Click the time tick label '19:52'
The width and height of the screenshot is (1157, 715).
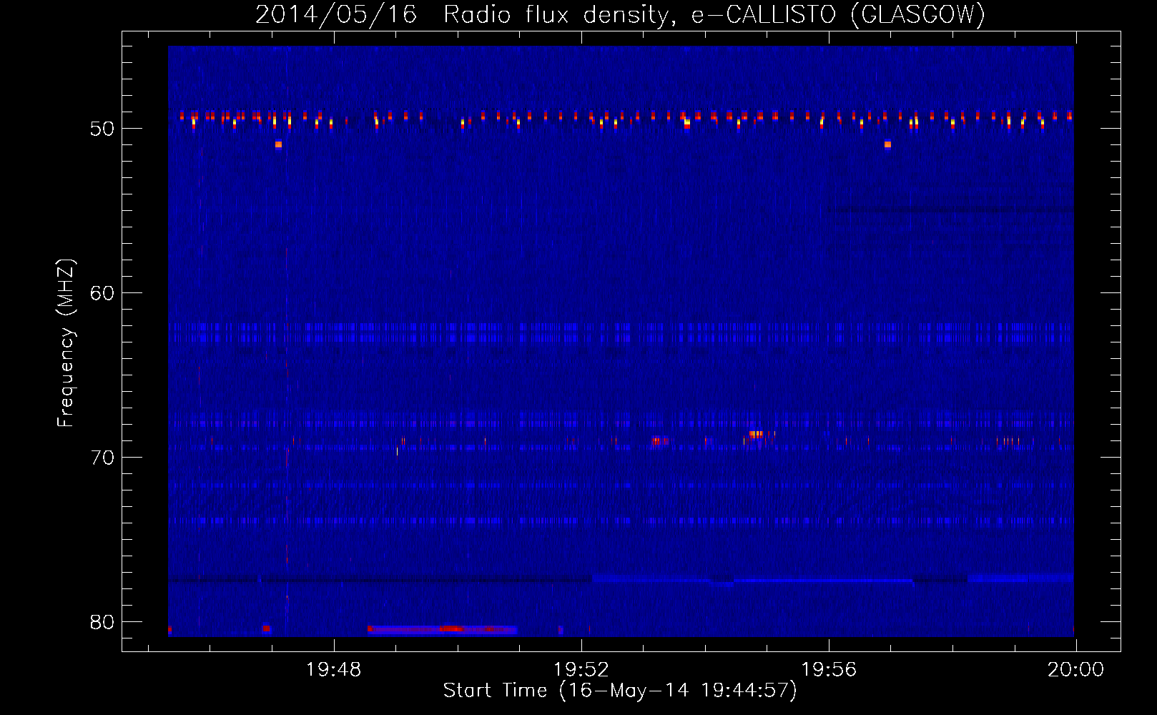coord(581,670)
